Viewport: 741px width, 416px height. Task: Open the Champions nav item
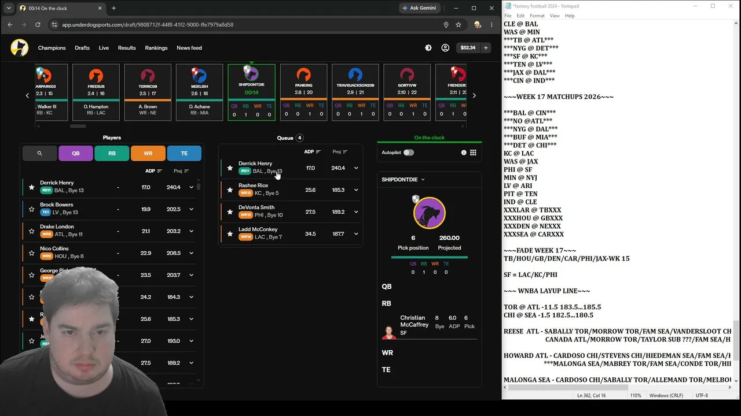[52, 48]
